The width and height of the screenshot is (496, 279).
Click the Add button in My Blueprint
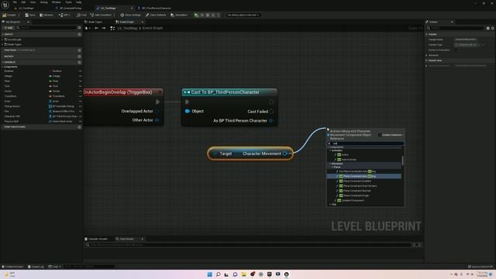tap(9, 28)
